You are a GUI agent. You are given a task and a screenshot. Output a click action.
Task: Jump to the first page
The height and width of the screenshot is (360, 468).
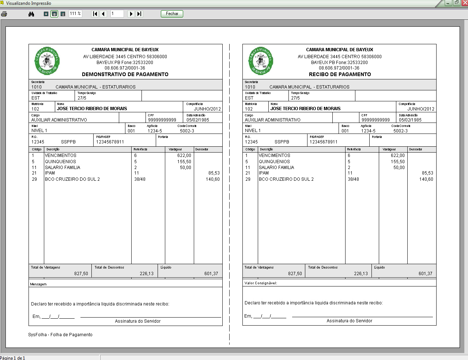pyautogui.click(x=95, y=14)
